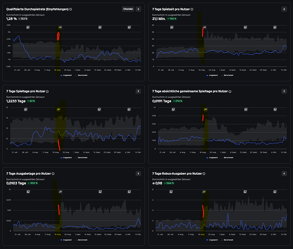The image size is (293, 249).
Task: Download the Qualifizierte Durchspielrate chart data
Action: click(x=138, y=9)
